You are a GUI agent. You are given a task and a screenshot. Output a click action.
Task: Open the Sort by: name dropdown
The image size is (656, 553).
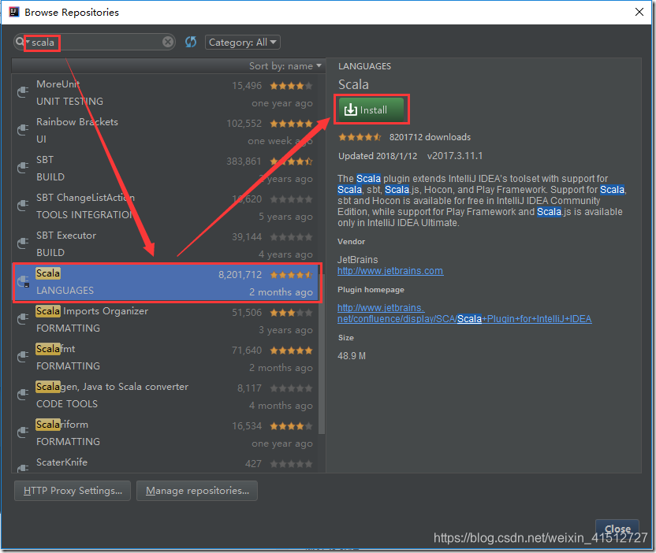(285, 65)
